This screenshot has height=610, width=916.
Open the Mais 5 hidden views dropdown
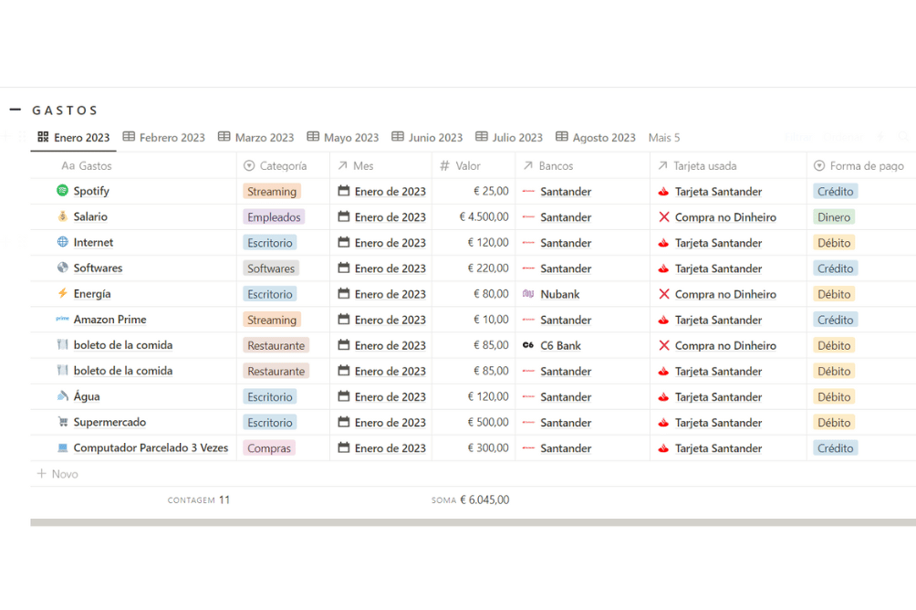(664, 138)
